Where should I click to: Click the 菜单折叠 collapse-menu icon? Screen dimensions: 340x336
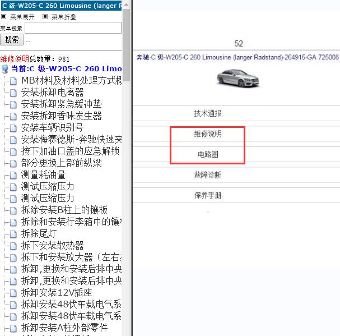click(x=45, y=16)
